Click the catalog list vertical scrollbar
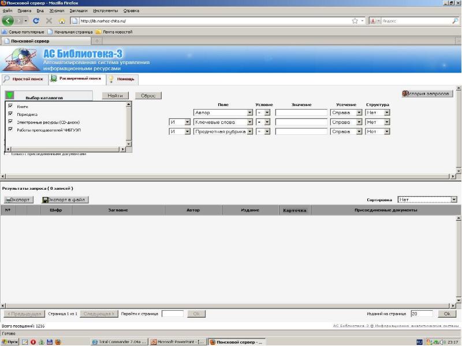Image resolution: width=462 pixels, height=346 pixels. (128, 124)
